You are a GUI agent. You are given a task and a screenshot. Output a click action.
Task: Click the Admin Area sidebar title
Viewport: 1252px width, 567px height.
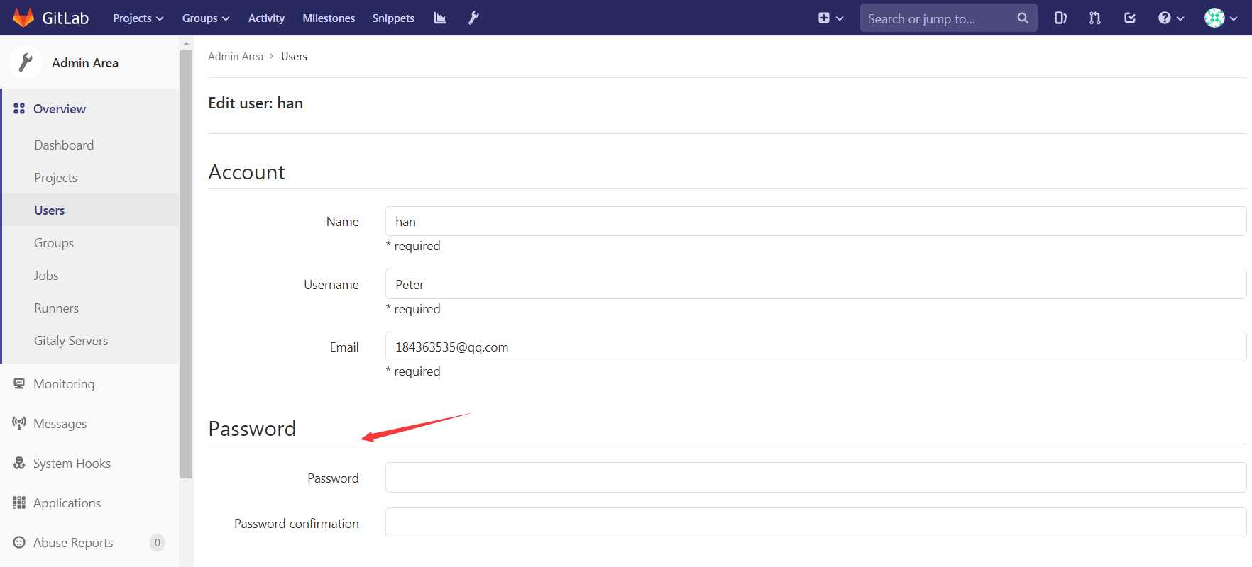85,63
